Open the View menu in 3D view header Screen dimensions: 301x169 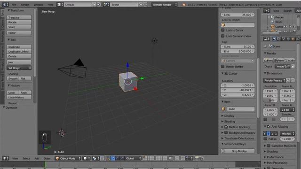click(x=15, y=159)
